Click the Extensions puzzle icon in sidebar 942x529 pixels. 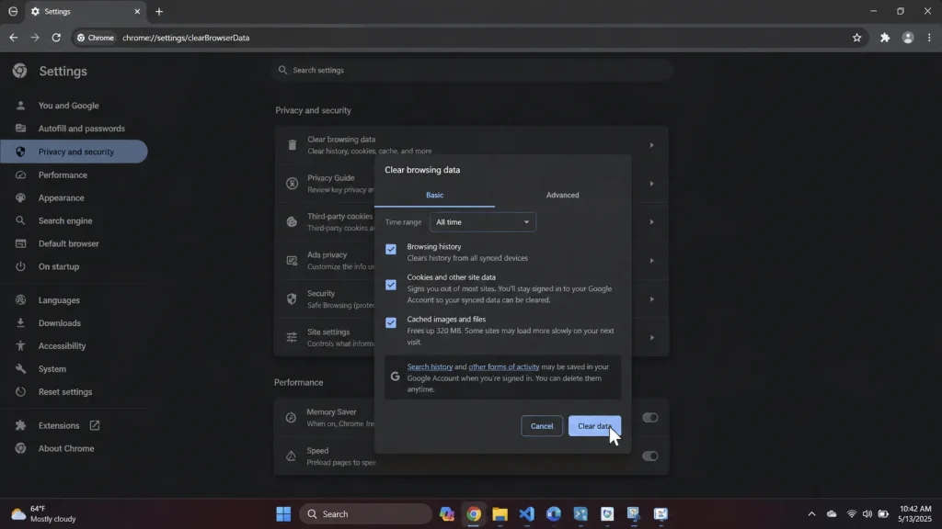pos(20,425)
